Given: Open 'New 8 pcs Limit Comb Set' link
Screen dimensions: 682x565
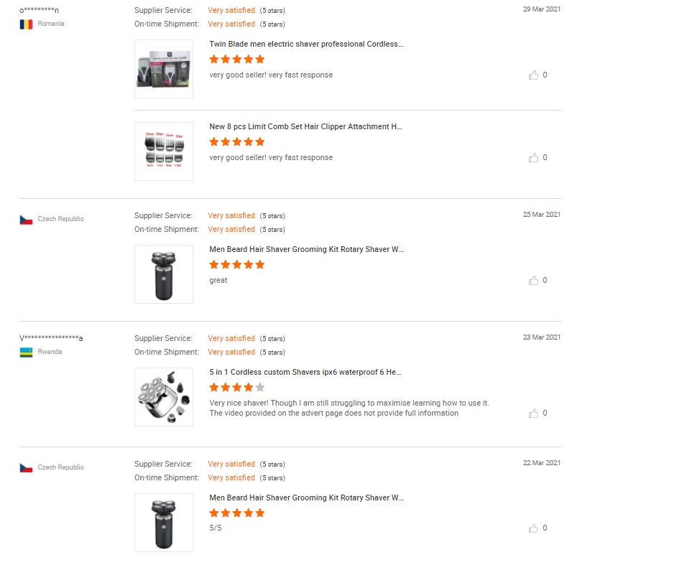Looking at the screenshot, I should pos(305,126).
